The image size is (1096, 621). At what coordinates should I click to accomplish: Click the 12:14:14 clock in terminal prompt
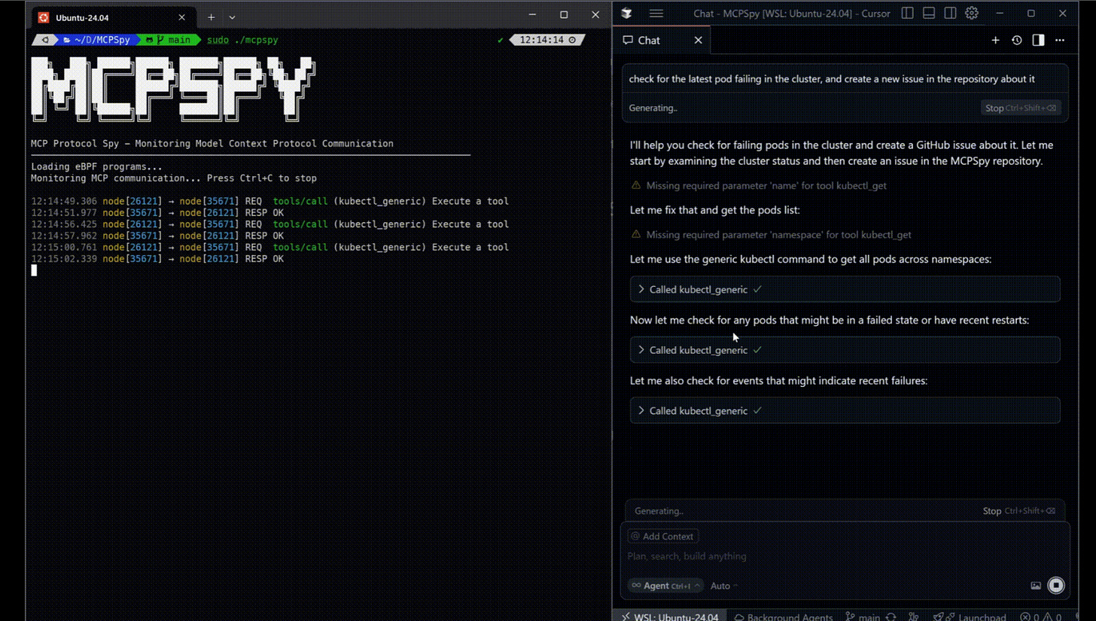[x=546, y=40]
